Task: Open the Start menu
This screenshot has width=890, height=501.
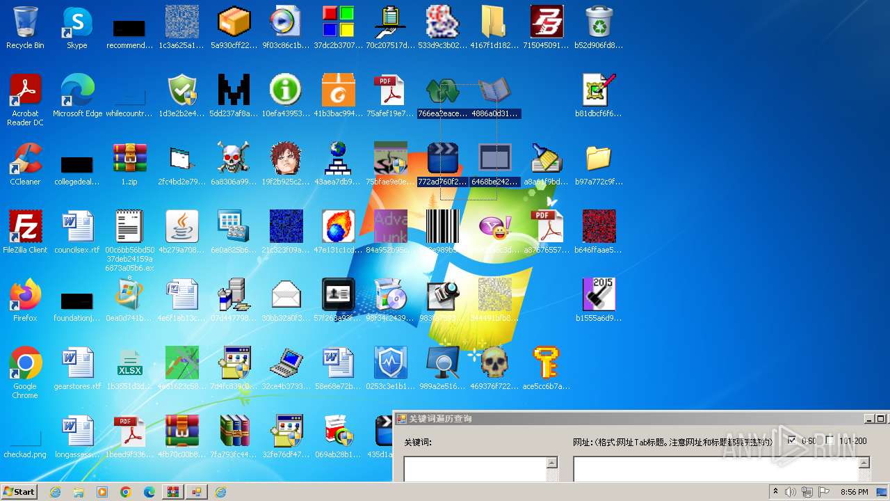Action: pos(19,491)
